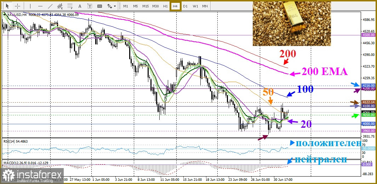Select the equidistant channel tool
Image resolution: width=377 pixels, height=184 pixels.
pyautogui.click(x=60, y=6)
